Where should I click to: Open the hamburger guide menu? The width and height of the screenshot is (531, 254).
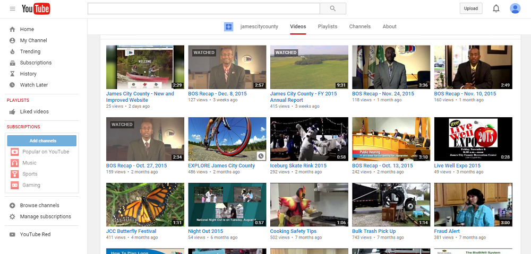tap(13, 8)
